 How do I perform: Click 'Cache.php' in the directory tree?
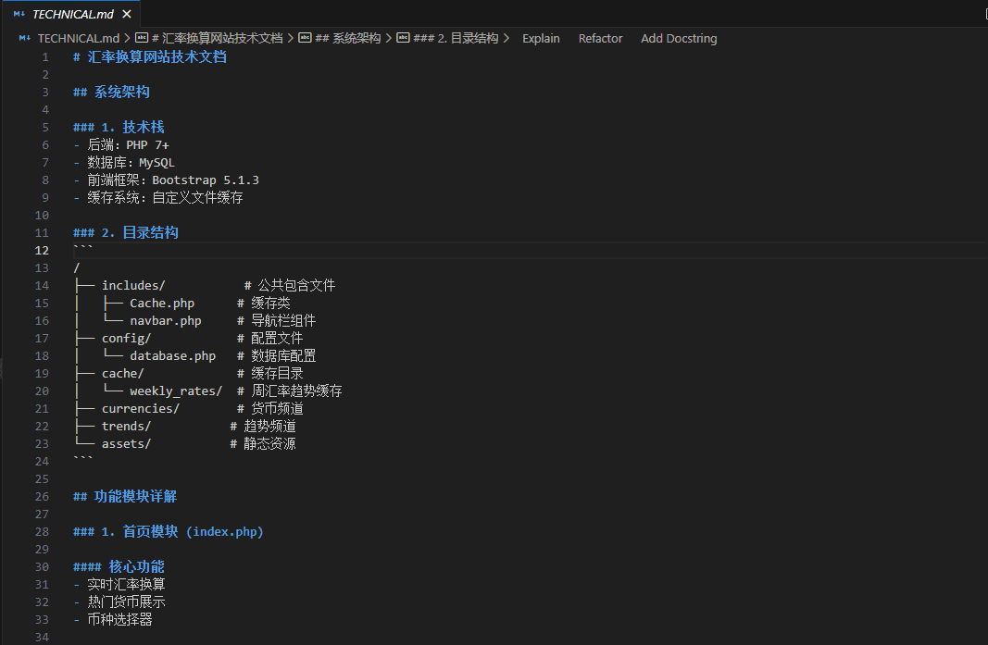coord(162,304)
